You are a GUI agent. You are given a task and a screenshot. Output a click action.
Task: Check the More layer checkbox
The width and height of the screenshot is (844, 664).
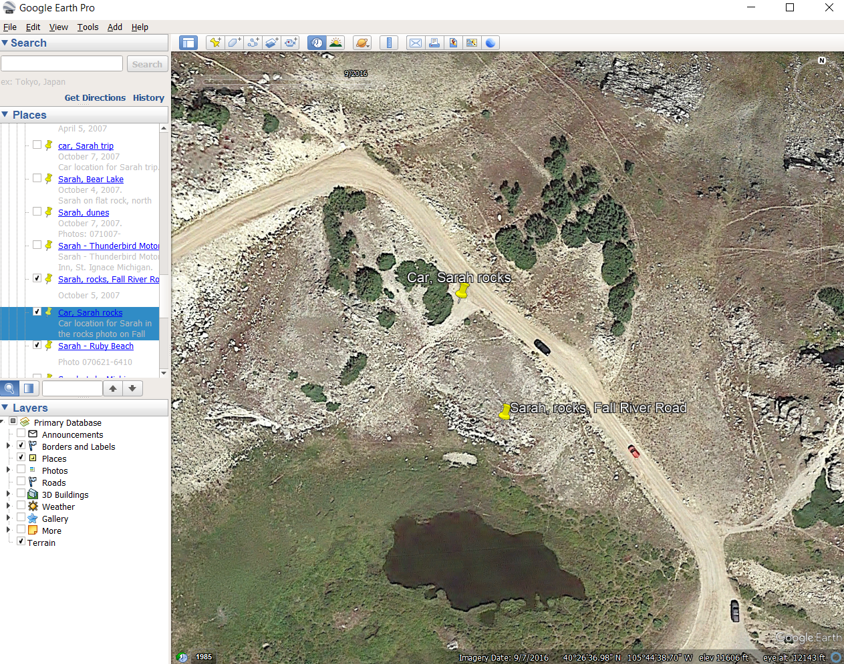[21, 529]
